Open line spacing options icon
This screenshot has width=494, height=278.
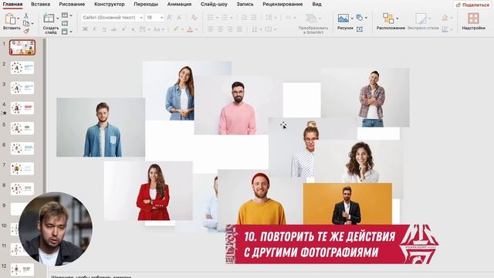(269, 17)
